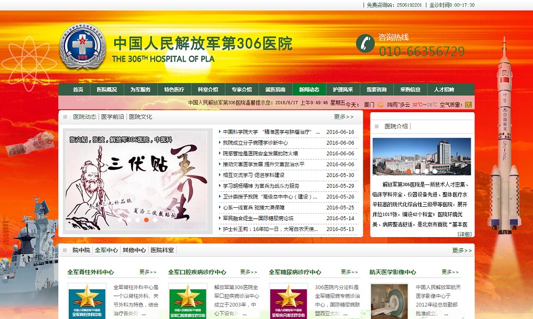Click 更多>> next to 全军口腔疾病诊疗中心

point(248,272)
